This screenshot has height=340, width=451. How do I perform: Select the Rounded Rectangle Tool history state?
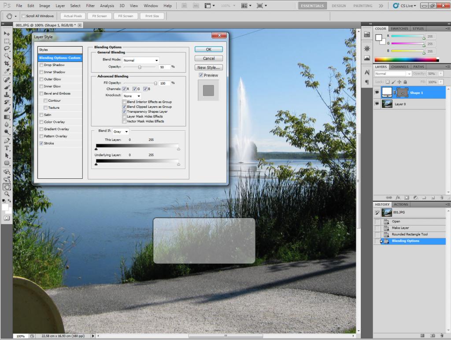tap(410, 234)
